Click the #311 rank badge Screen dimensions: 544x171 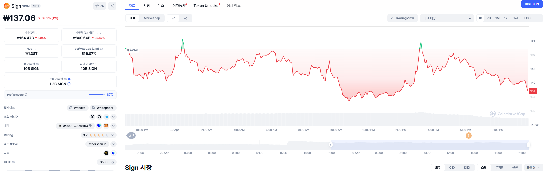tap(36, 6)
